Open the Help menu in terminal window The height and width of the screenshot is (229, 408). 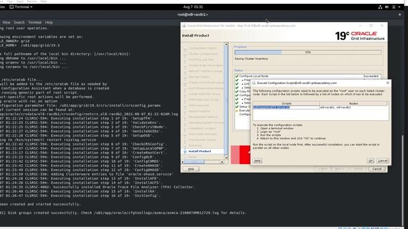(48, 23)
